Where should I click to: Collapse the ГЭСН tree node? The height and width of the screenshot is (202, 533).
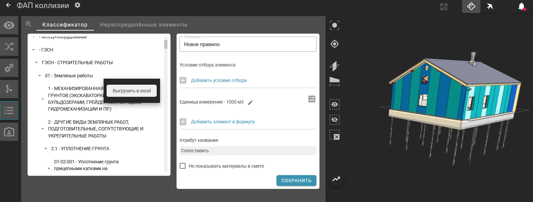pyautogui.click(x=34, y=50)
